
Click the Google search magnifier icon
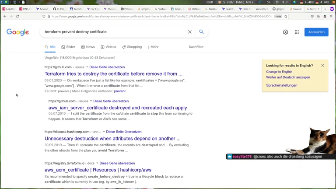[201, 32]
